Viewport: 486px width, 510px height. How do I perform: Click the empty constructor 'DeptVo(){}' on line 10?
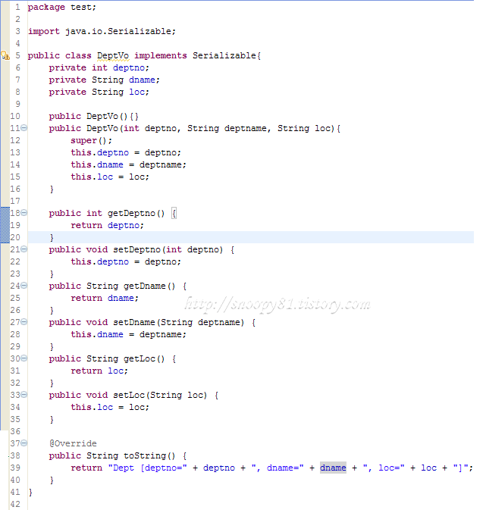tap(113, 116)
